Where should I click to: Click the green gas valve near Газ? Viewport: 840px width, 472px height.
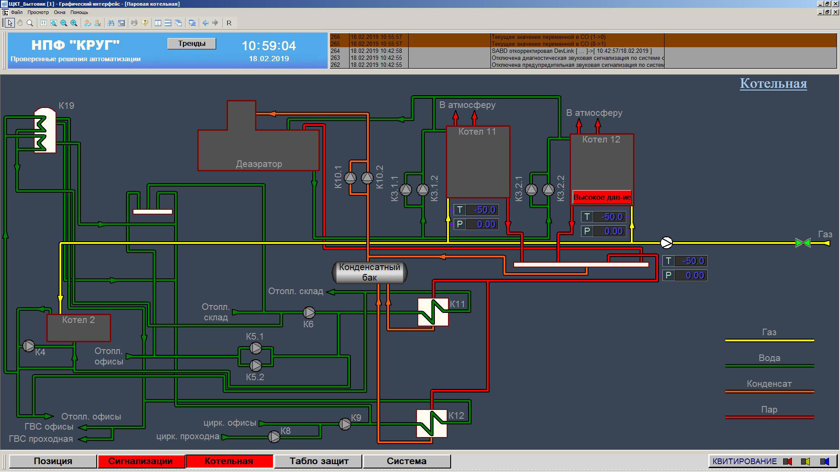(x=803, y=243)
